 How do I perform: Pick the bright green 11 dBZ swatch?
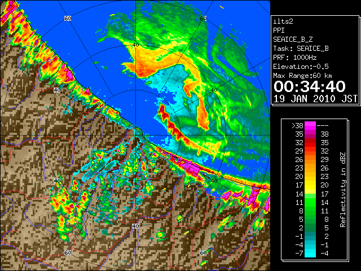pyautogui.click(x=310, y=202)
